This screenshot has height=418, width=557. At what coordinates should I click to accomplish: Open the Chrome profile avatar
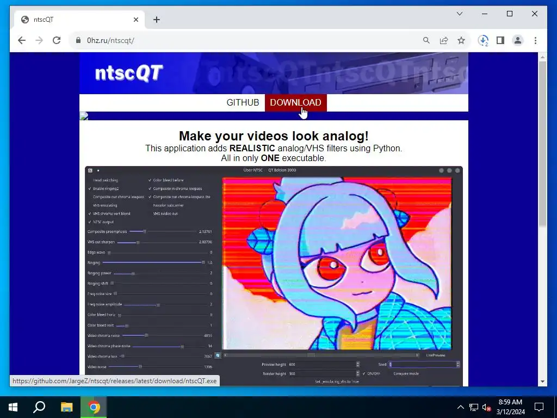518,40
